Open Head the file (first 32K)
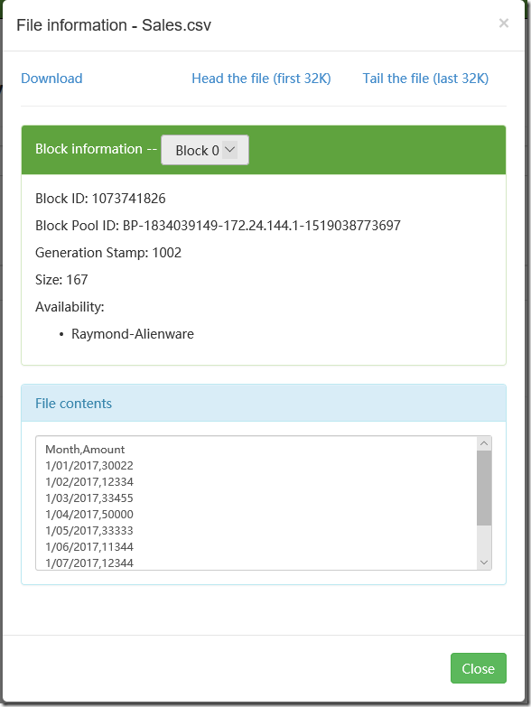Viewport: 531px width, 707px height. 261,79
